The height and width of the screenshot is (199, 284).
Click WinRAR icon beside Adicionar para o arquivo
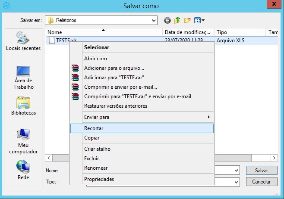coord(75,68)
